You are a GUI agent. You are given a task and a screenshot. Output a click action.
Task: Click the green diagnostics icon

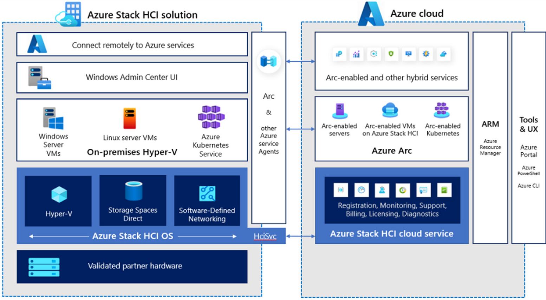pos(444,190)
